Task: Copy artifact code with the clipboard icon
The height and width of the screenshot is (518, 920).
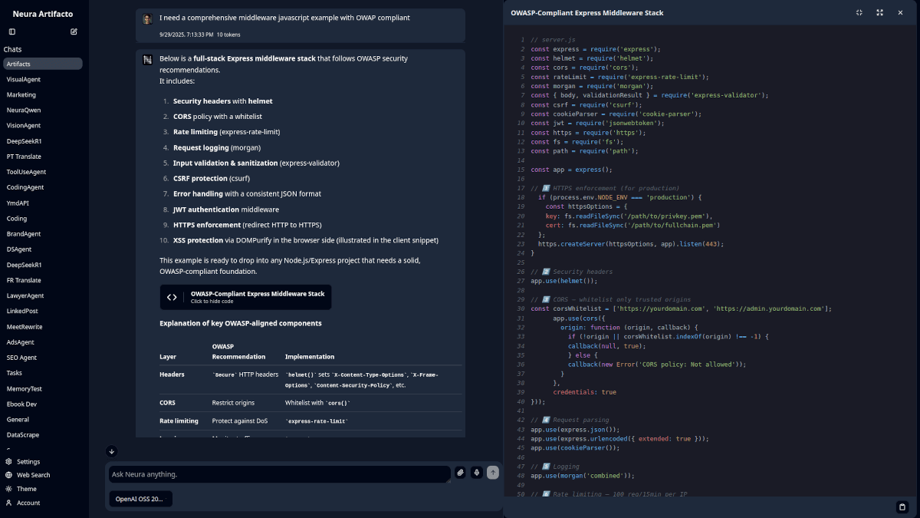Action: coord(902,506)
